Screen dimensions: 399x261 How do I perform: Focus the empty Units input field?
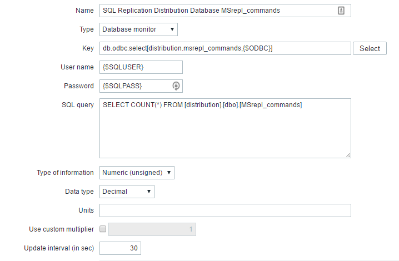225,210
